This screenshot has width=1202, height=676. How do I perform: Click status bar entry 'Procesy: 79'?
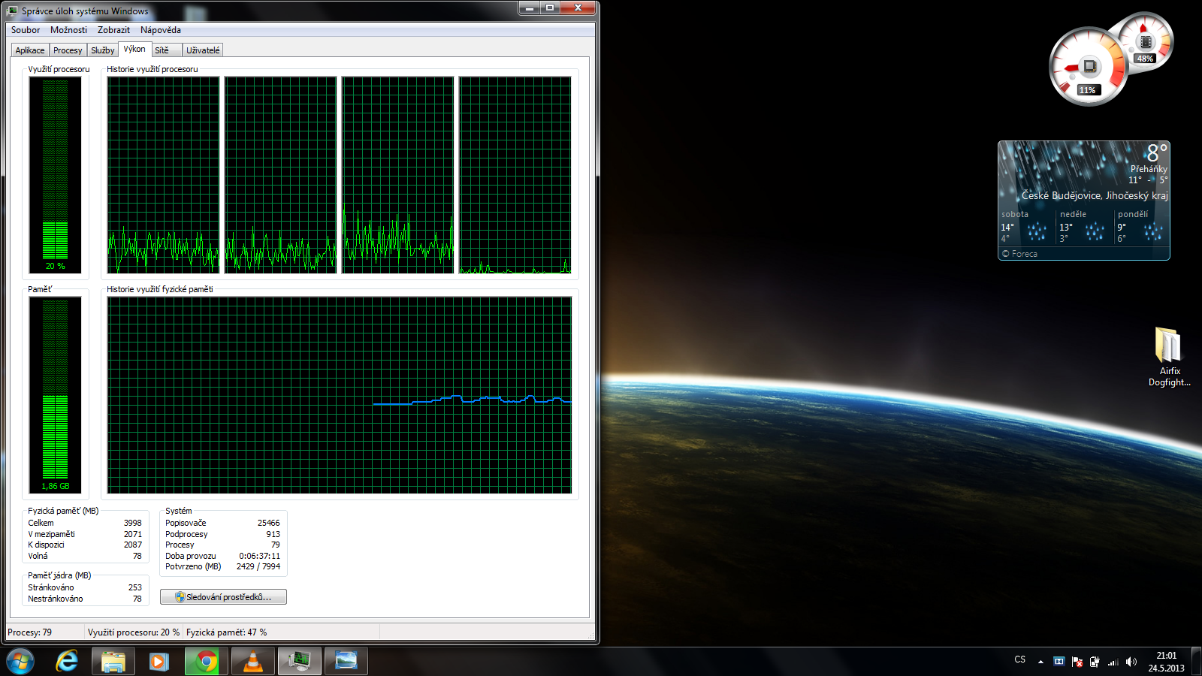click(30, 632)
